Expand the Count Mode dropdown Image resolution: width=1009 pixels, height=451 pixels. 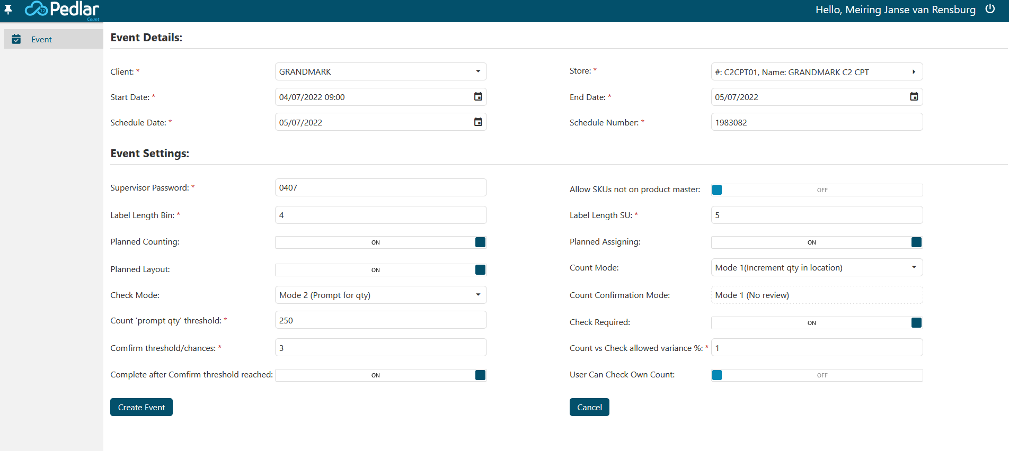pos(914,267)
